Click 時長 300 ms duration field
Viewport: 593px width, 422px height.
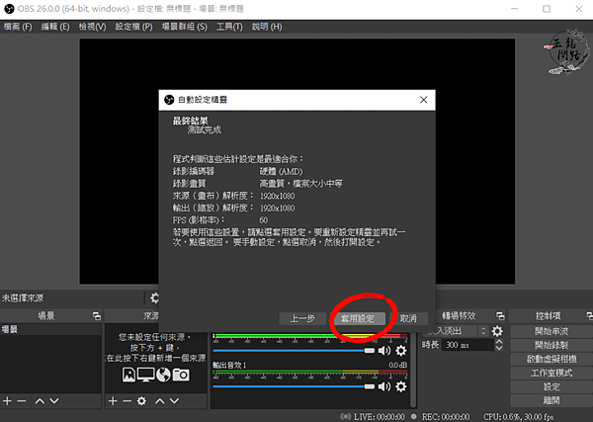[467, 345]
